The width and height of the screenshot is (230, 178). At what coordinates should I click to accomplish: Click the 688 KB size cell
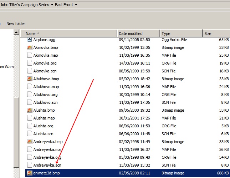pyautogui.click(x=223, y=173)
